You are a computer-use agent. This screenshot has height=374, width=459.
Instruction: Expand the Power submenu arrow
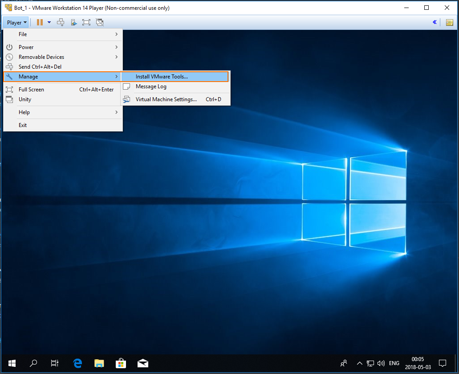click(x=117, y=47)
